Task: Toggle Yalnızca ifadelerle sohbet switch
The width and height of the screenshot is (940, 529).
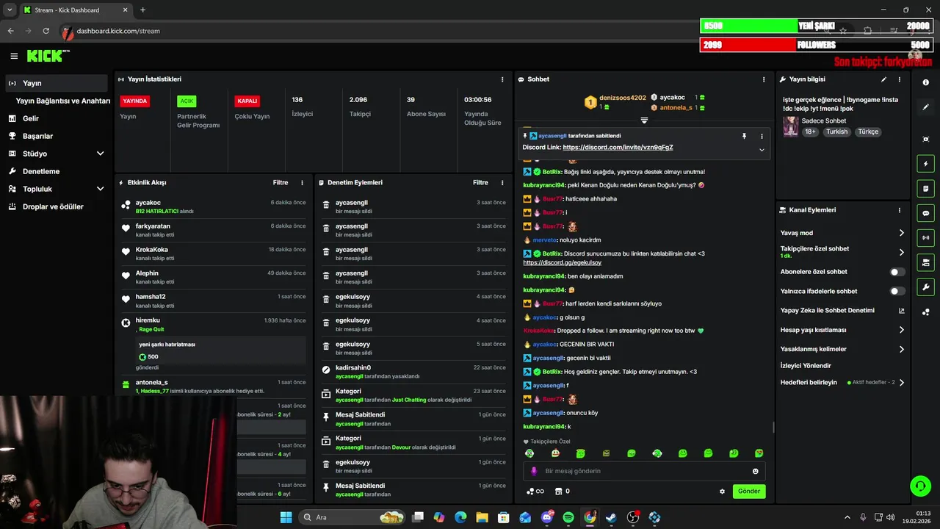Action: (897, 291)
